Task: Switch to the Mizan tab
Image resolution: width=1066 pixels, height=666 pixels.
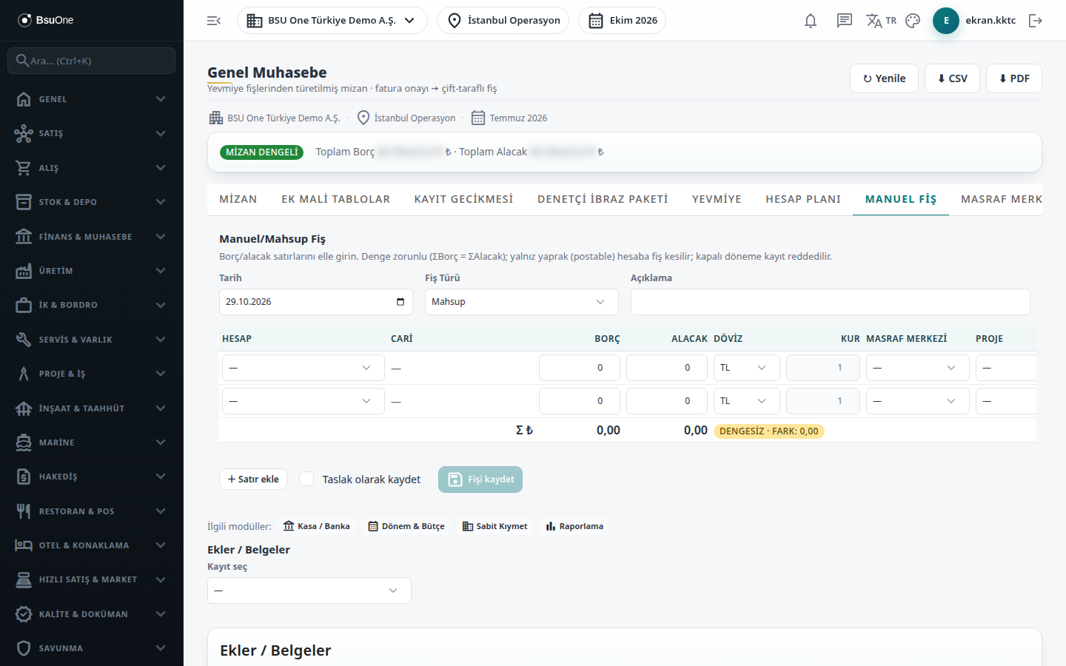Action: 238,199
